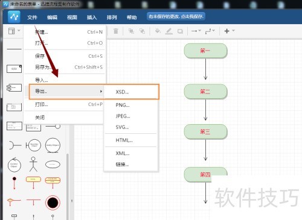This screenshot has height=220, width=302.
Task: Click the delete trash icon in toolbar
Action: [x=116, y=31]
